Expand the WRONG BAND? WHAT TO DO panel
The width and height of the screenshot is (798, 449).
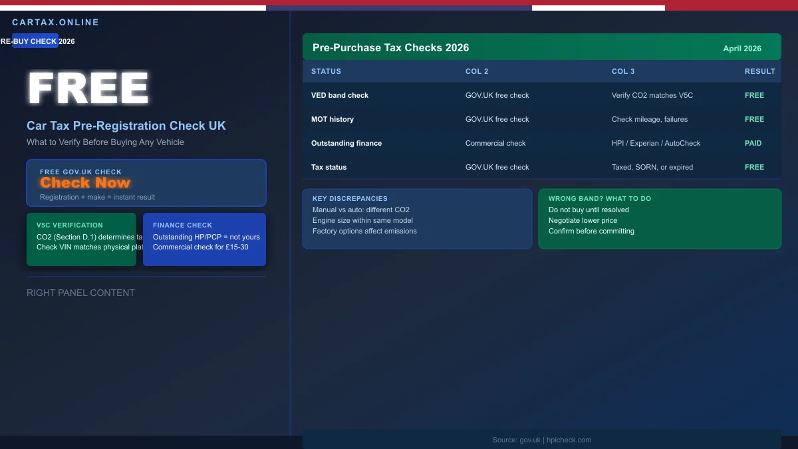(660, 218)
